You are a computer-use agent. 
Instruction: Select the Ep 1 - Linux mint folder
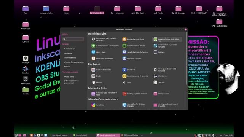coord(117,10)
